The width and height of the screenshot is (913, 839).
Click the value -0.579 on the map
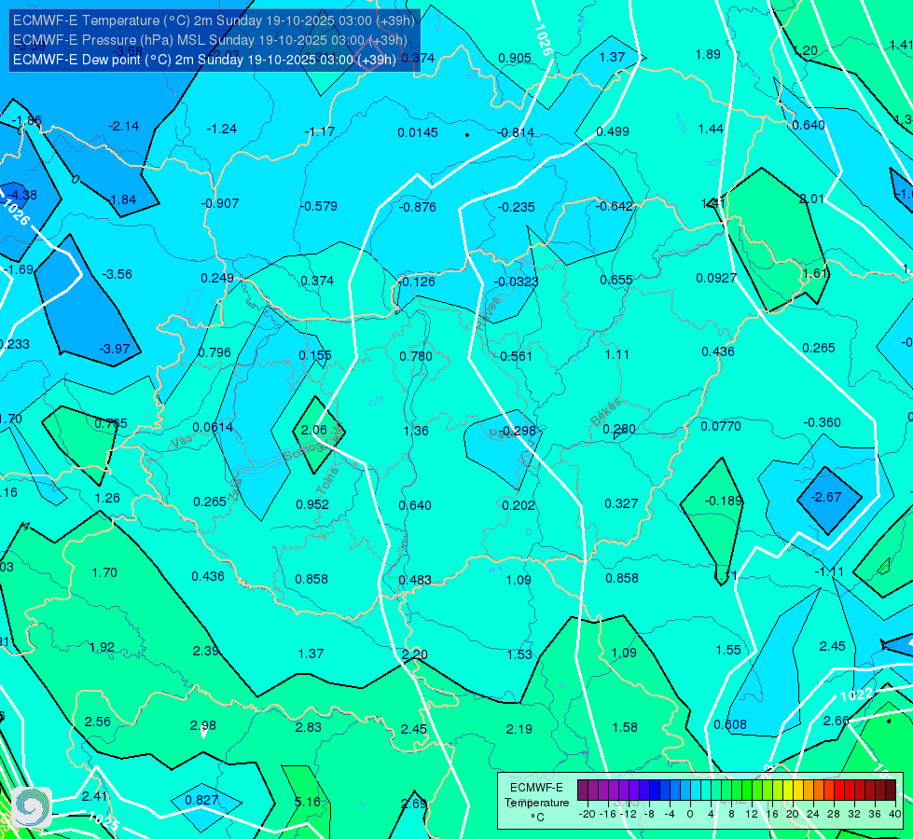pos(319,206)
